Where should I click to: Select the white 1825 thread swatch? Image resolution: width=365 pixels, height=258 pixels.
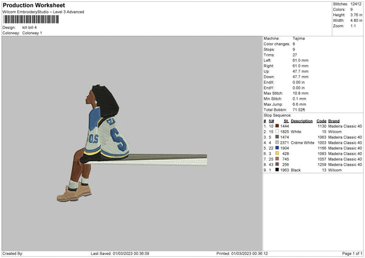(x=277, y=131)
